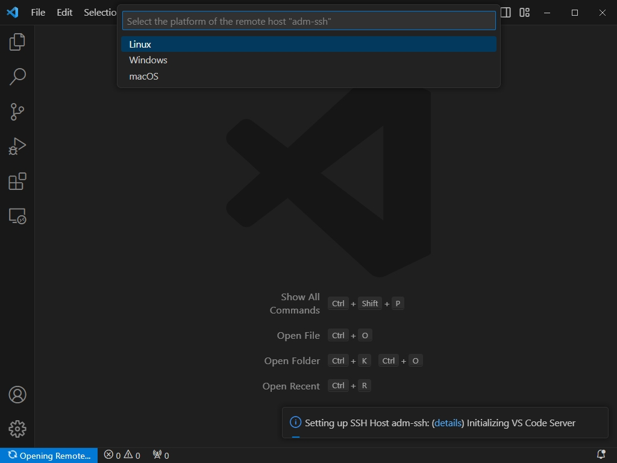Image resolution: width=617 pixels, height=463 pixels.
Task: Open the Edit menu
Action: [x=64, y=12]
